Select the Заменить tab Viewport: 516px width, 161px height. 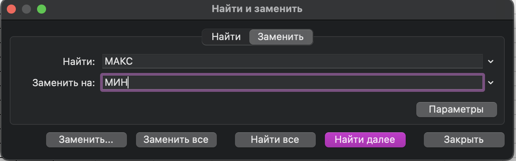pyautogui.click(x=280, y=37)
